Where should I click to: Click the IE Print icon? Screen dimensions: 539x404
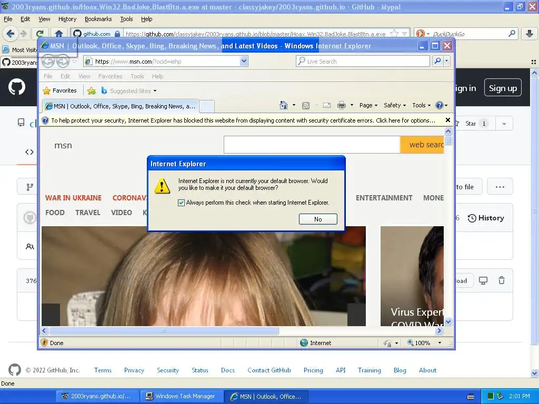(x=341, y=105)
